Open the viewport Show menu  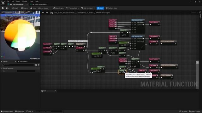coord(22,12)
